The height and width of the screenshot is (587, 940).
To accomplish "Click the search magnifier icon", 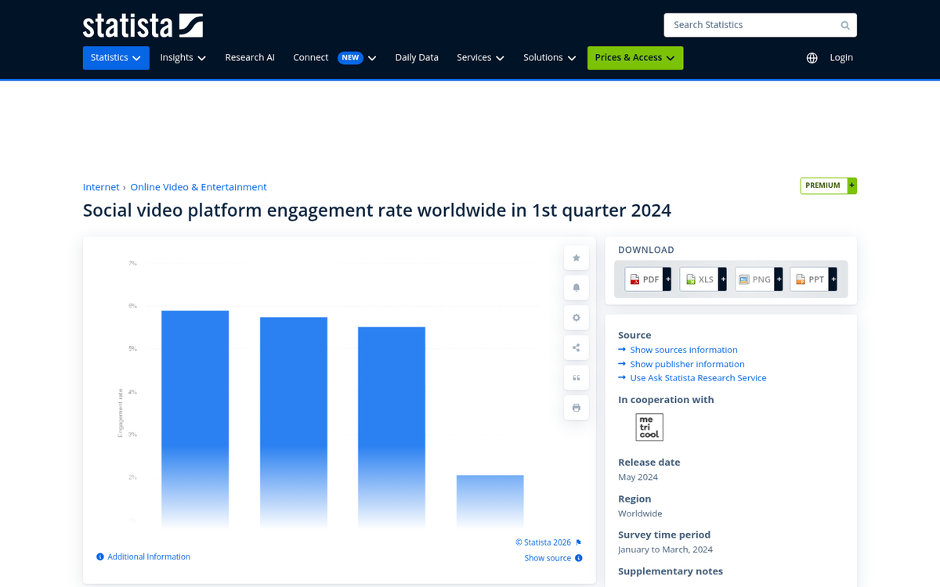I will [x=845, y=25].
